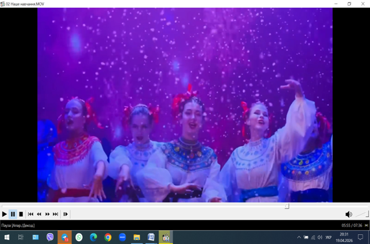The image size is (370, 244).
Task: Click the seek bar position handle
Action: 287,206
